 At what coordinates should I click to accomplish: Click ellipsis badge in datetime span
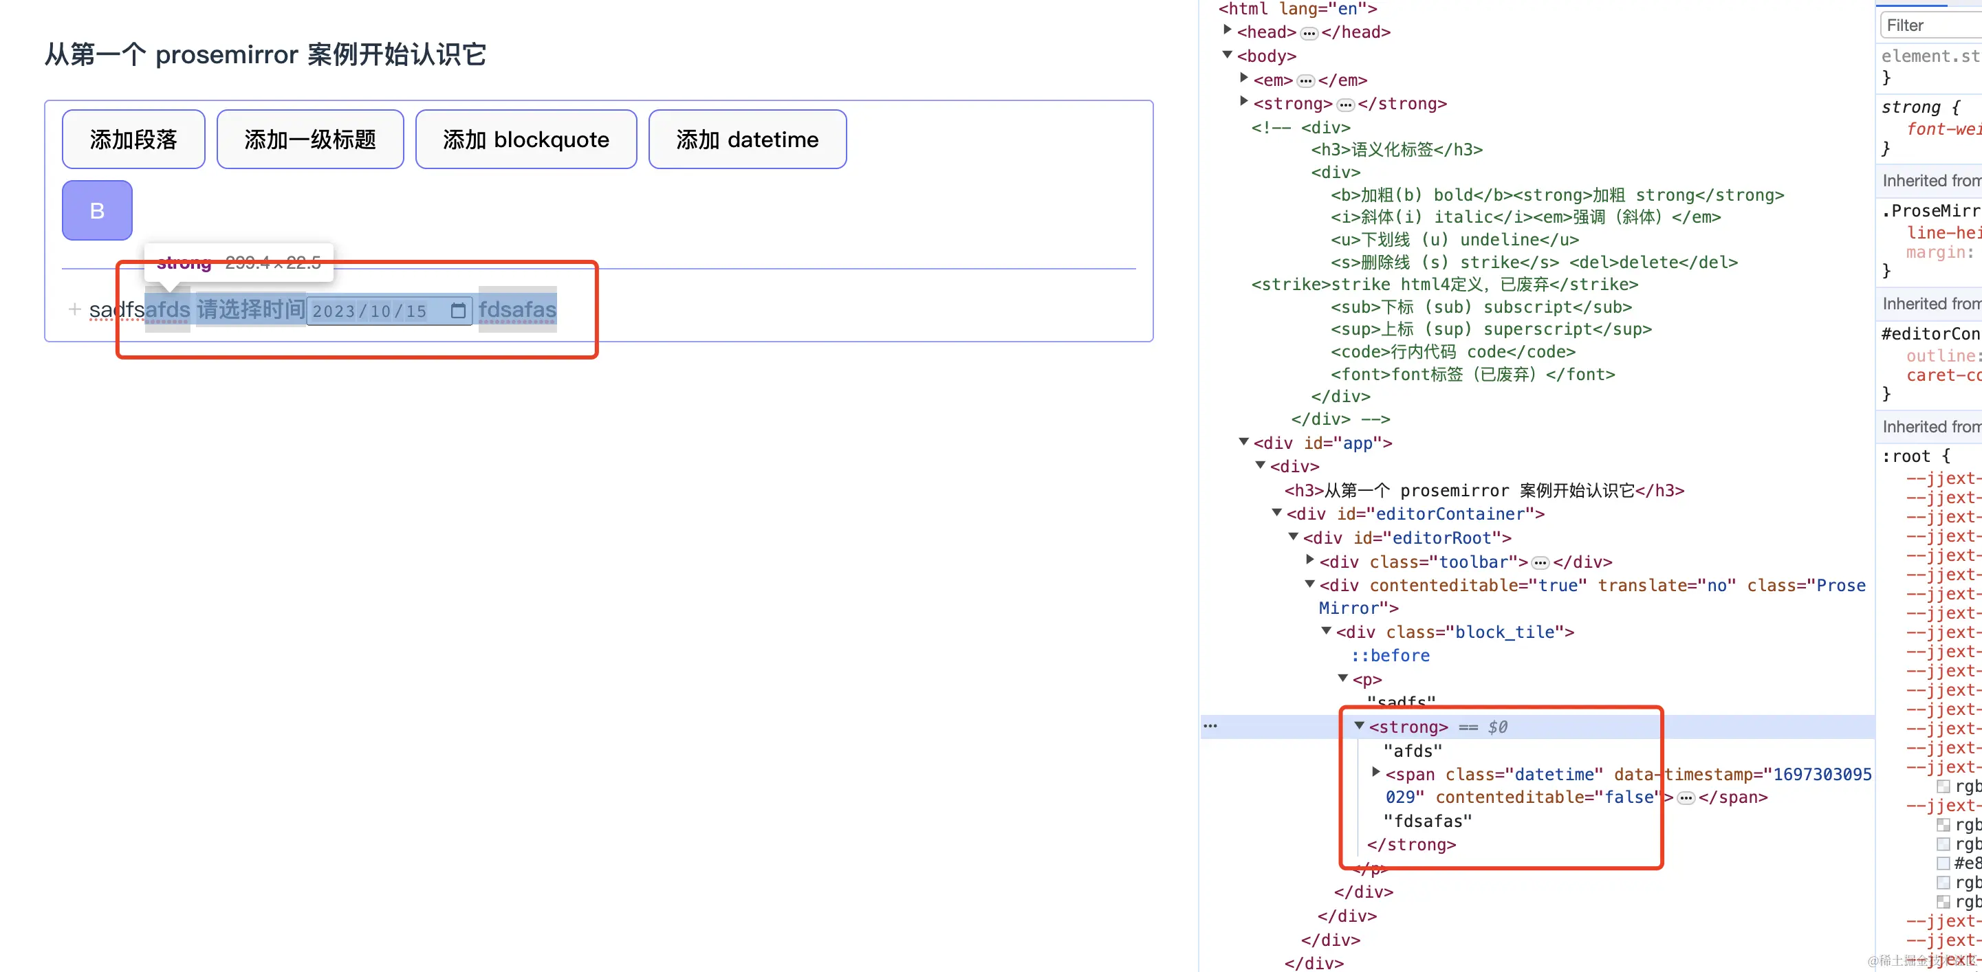[x=1686, y=798]
